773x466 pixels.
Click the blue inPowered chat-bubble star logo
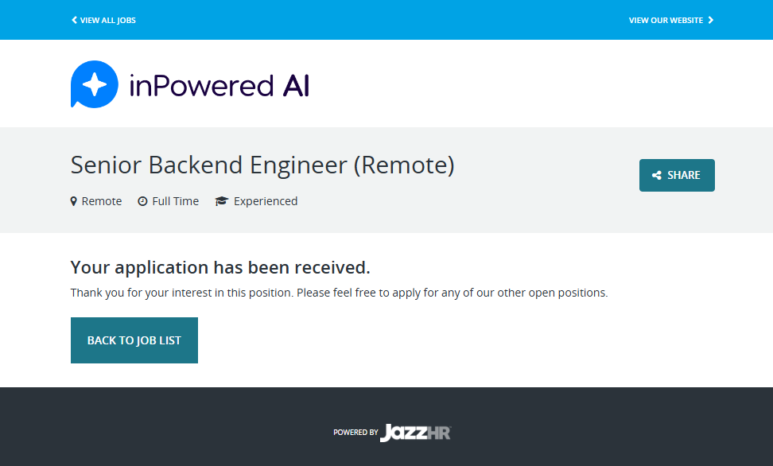(x=94, y=83)
